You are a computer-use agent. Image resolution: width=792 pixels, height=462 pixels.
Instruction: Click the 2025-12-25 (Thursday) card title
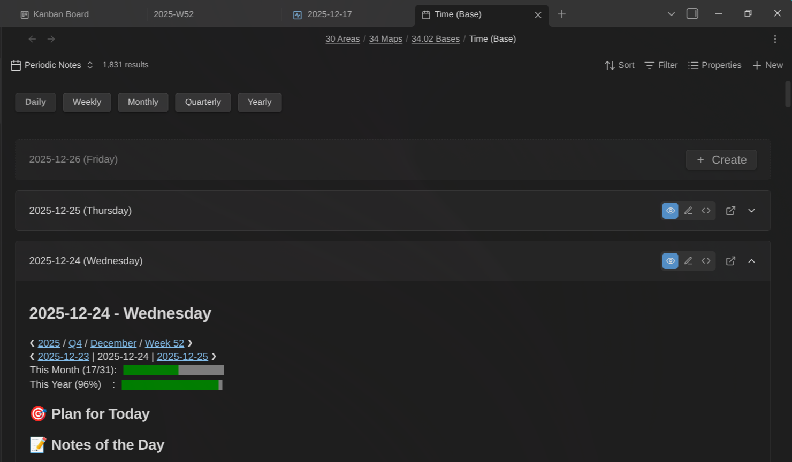coord(80,211)
